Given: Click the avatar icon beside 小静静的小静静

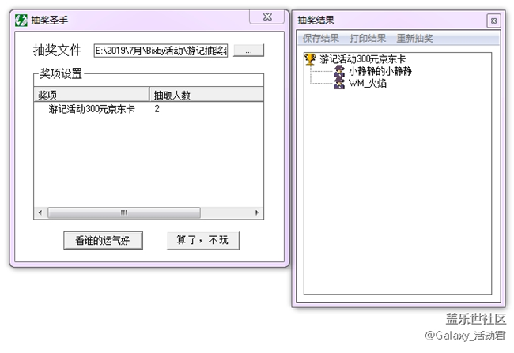Looking at the screenshot, I should point(338,71).
